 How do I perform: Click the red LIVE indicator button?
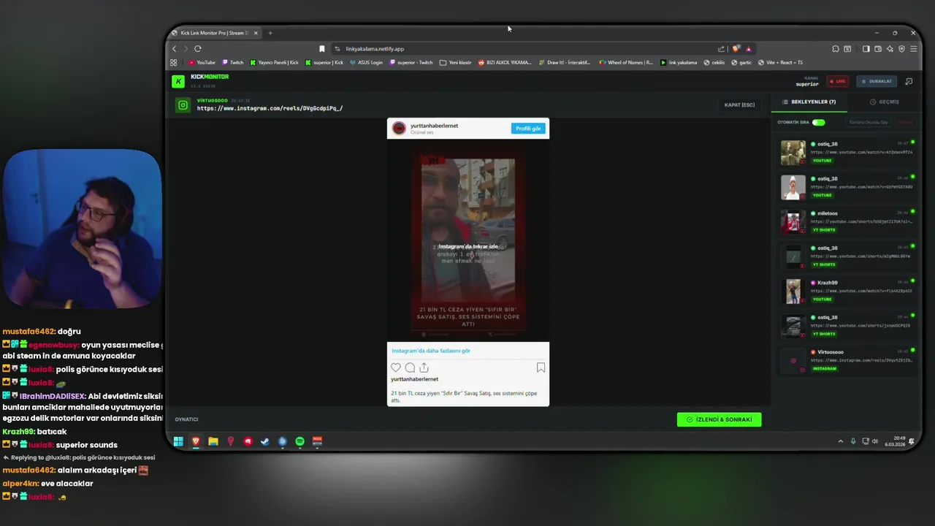tap(837, 81)
